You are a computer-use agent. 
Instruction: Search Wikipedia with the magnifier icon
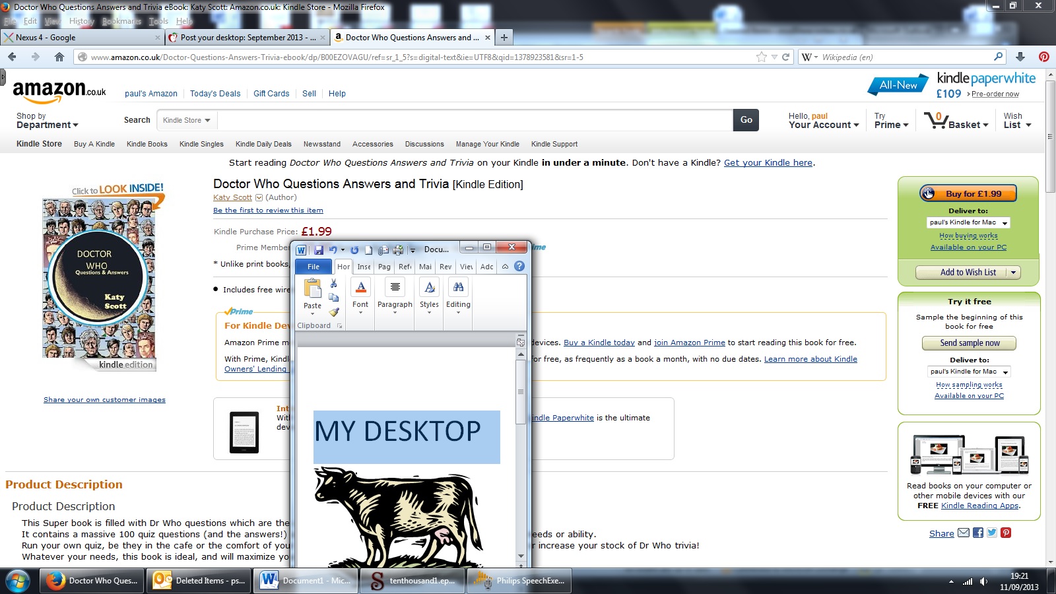pos(998,57)
